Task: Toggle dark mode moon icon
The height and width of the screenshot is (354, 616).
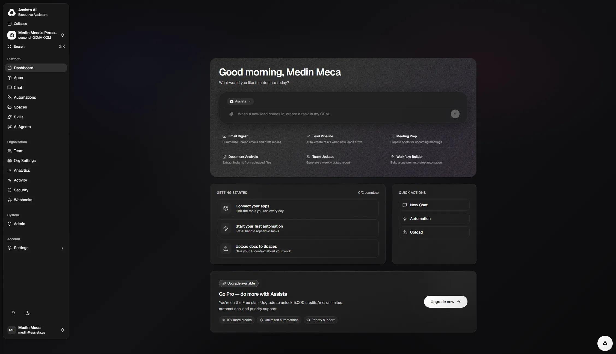Action: [x=28, y=313]
